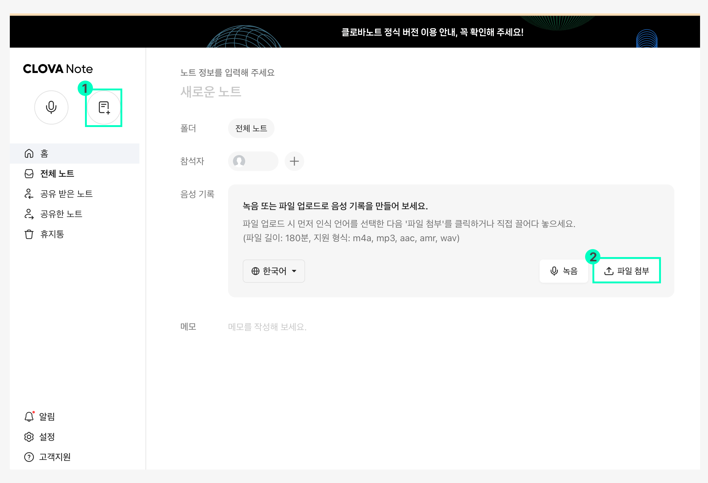Screen dimensions: 708x483
Task: Click the 새로운 노트 title field
Action: point(211,92)
